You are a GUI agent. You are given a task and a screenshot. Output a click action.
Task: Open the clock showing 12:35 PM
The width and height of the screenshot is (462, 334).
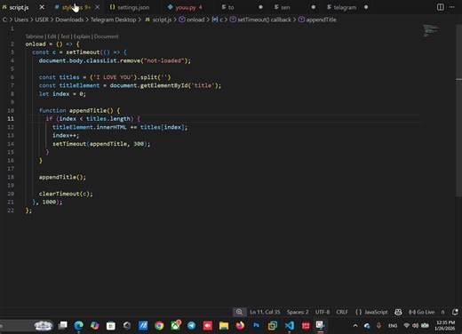(445, 326)
